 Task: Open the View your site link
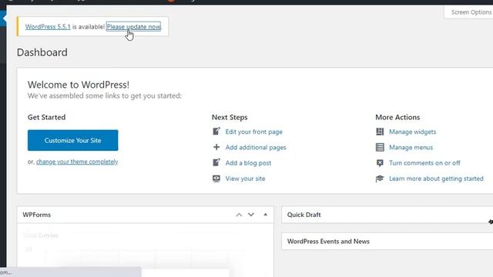(x=245, y=179)
